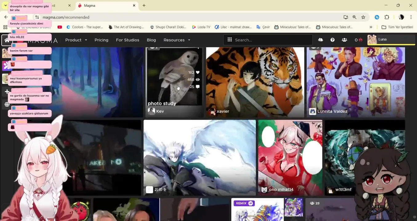The height and width of the screenshot is (221, 417).
Task: Switch to the Magma browser tab
Action: (106, 6)
